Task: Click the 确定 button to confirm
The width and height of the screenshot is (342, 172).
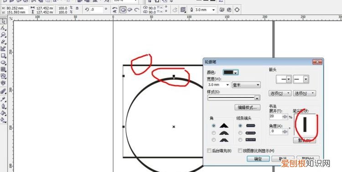Action: 258,159
